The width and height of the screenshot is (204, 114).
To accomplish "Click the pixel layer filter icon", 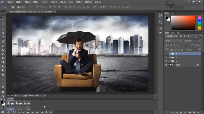I will click(x=181, y=36).
